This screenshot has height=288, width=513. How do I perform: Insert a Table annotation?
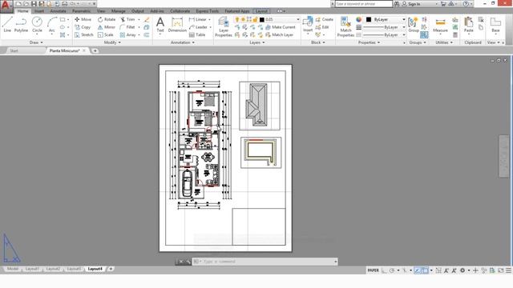tap(197, 34)
